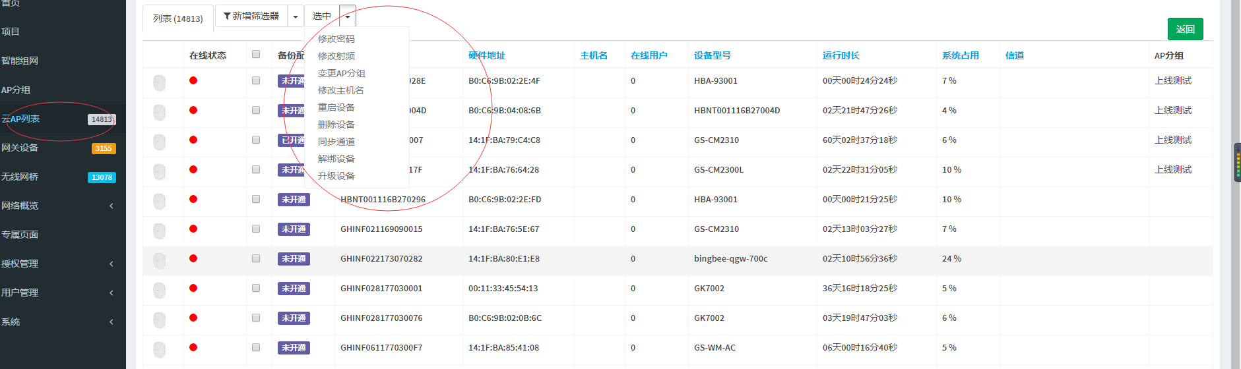Click the red status dot for GHINF028177030001
Viewport: 1241px width, 369px height.
click(193, 288)
